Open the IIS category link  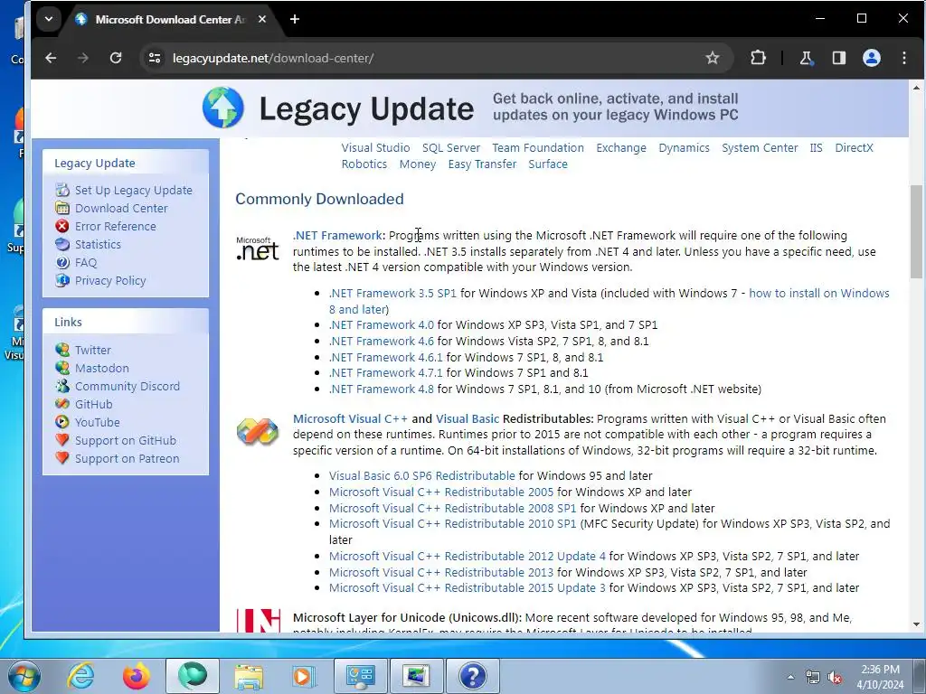pyautogui.click(x=817, y=147)
